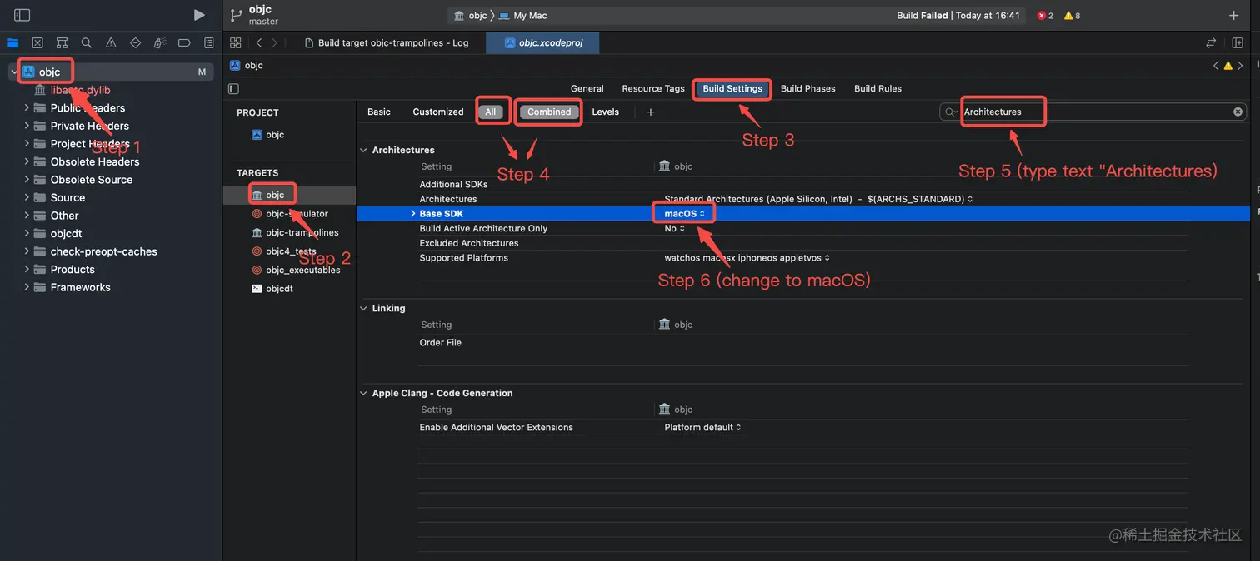Screen dimensions: 1260x561
Task: Open the issue navigator warning icon
Action: click(111, 42)
